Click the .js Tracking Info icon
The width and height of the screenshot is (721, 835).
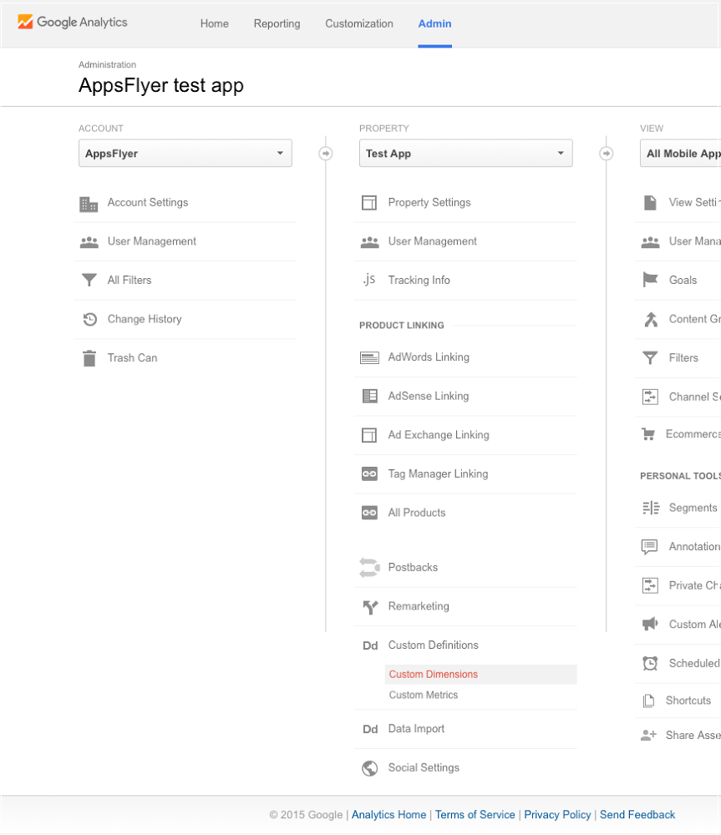368,280
